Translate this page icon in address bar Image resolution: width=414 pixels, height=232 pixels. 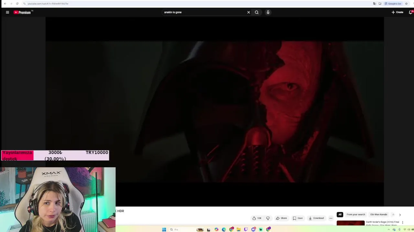[375, 4]
